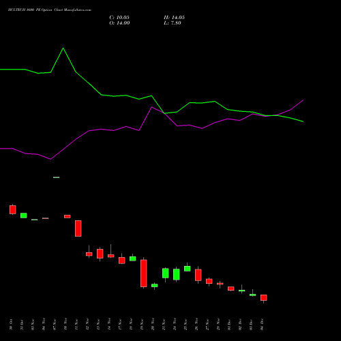
Task: Select the 03 Nov date label
Action: [x=33, y=325]
